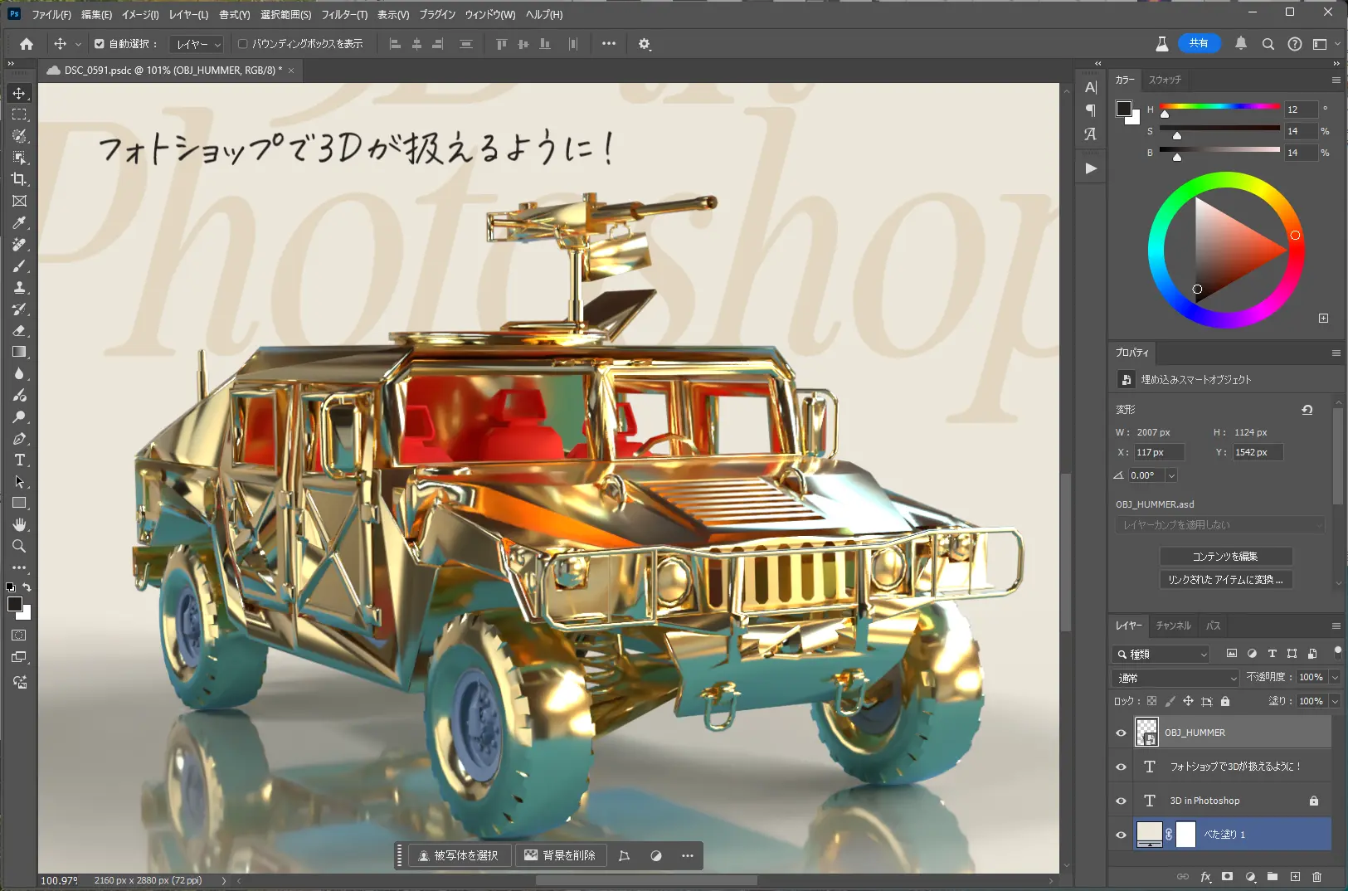
Task: Reset transform in Properties panel
Action: click(x=1307, y=410)
